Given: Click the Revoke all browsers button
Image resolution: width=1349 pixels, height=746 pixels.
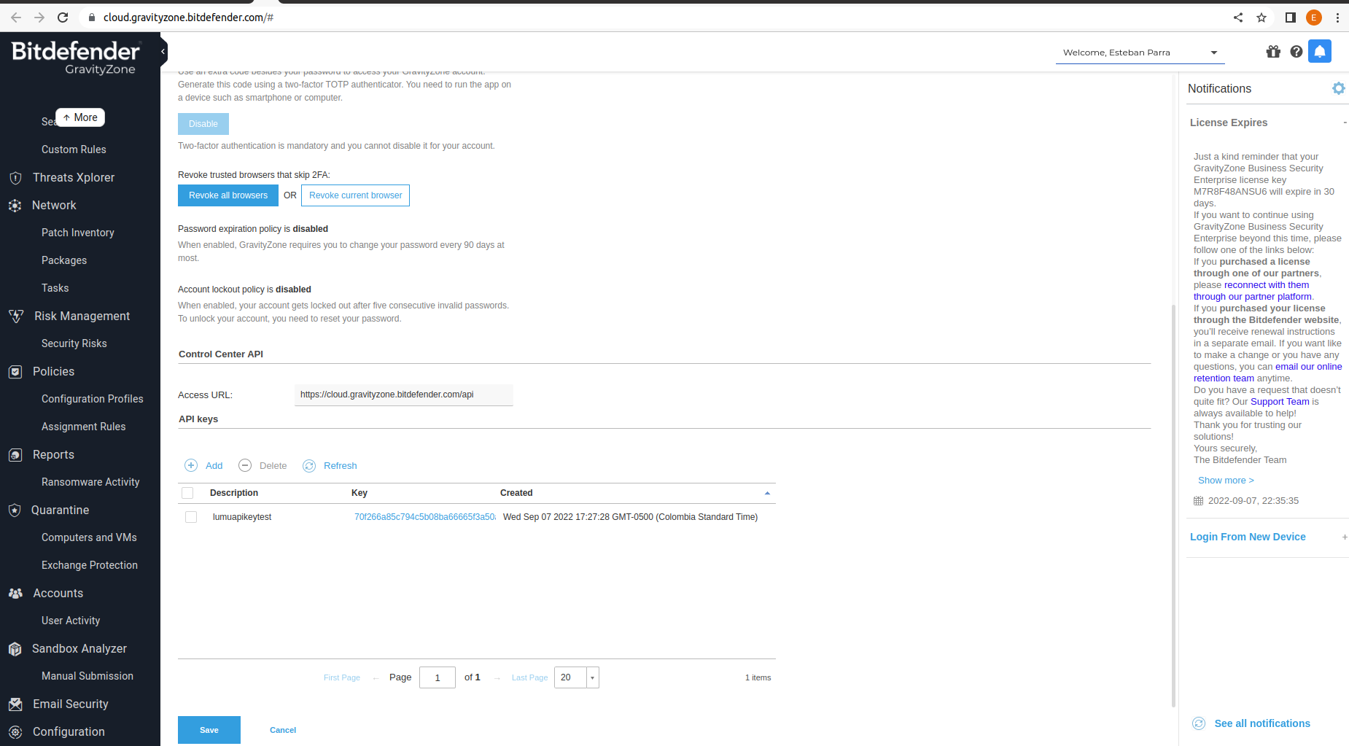Looking at the screenshot, I should (x=228, y=195).
